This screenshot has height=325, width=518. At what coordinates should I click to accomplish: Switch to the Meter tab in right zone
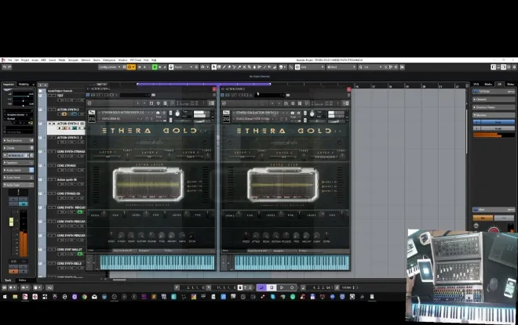tap(510, 85)
